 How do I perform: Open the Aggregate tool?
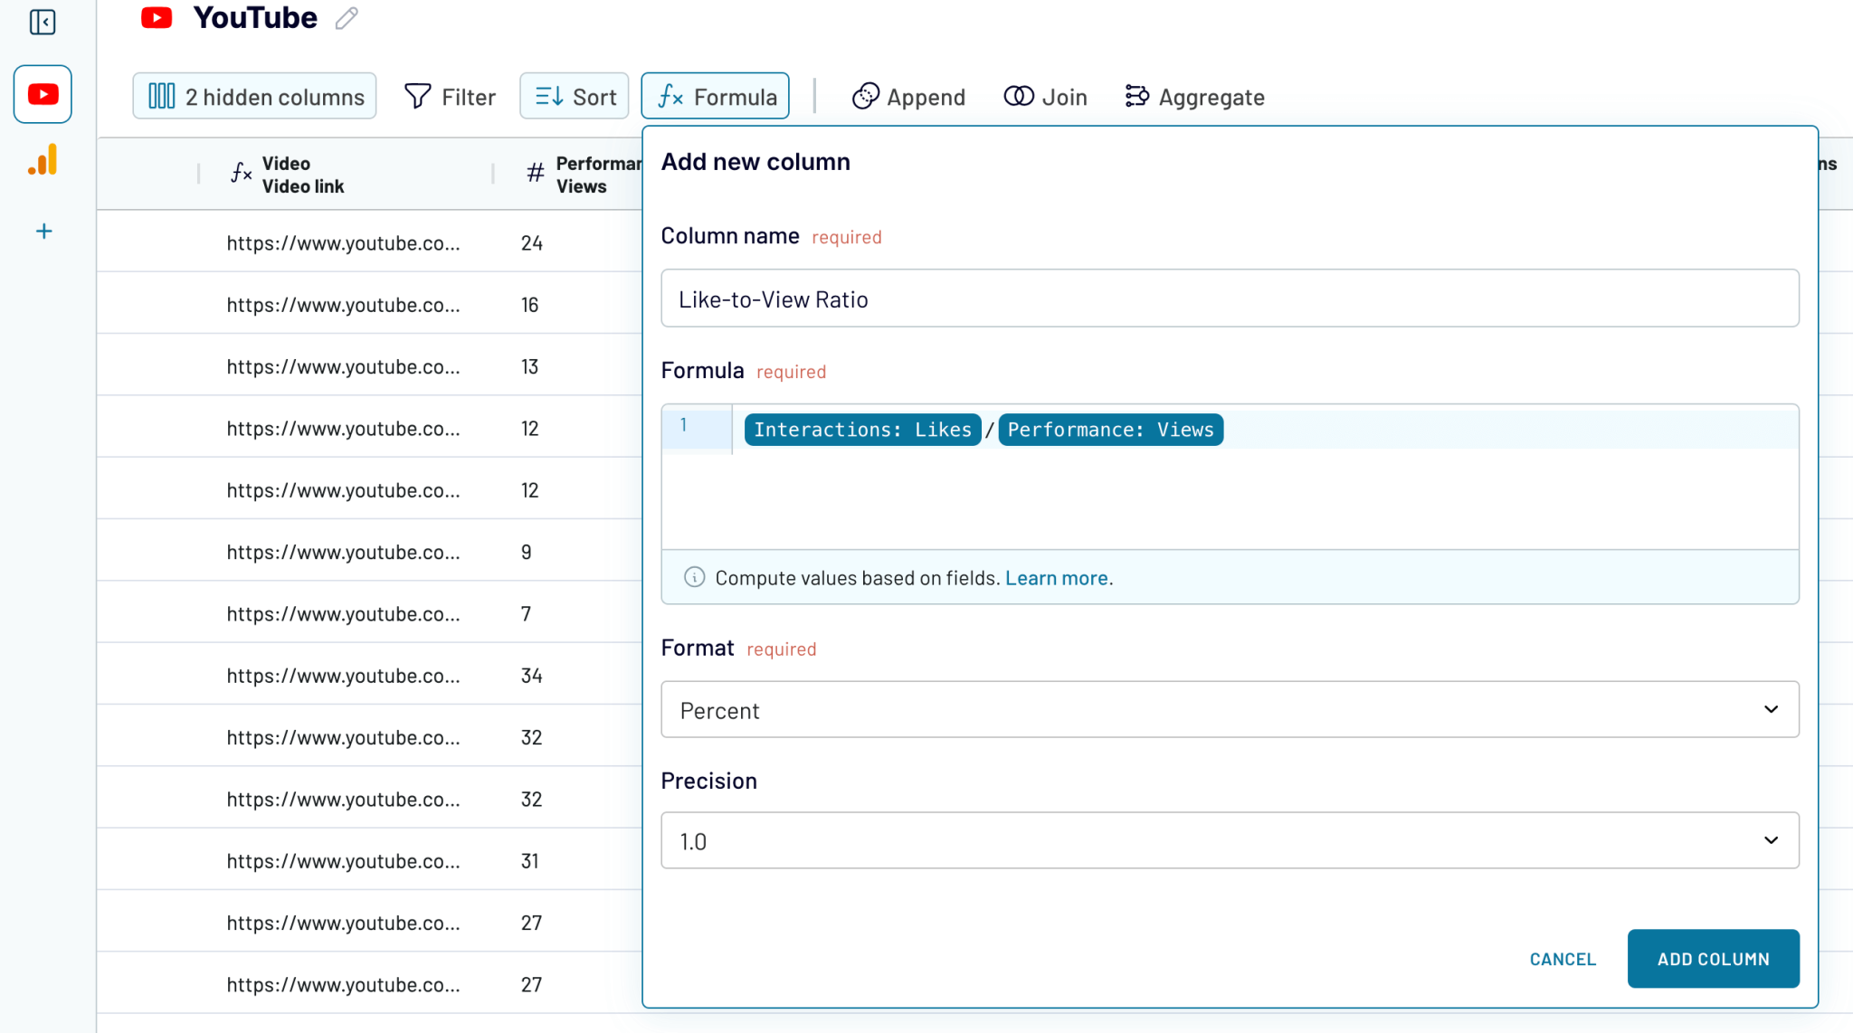point(1193,96)
